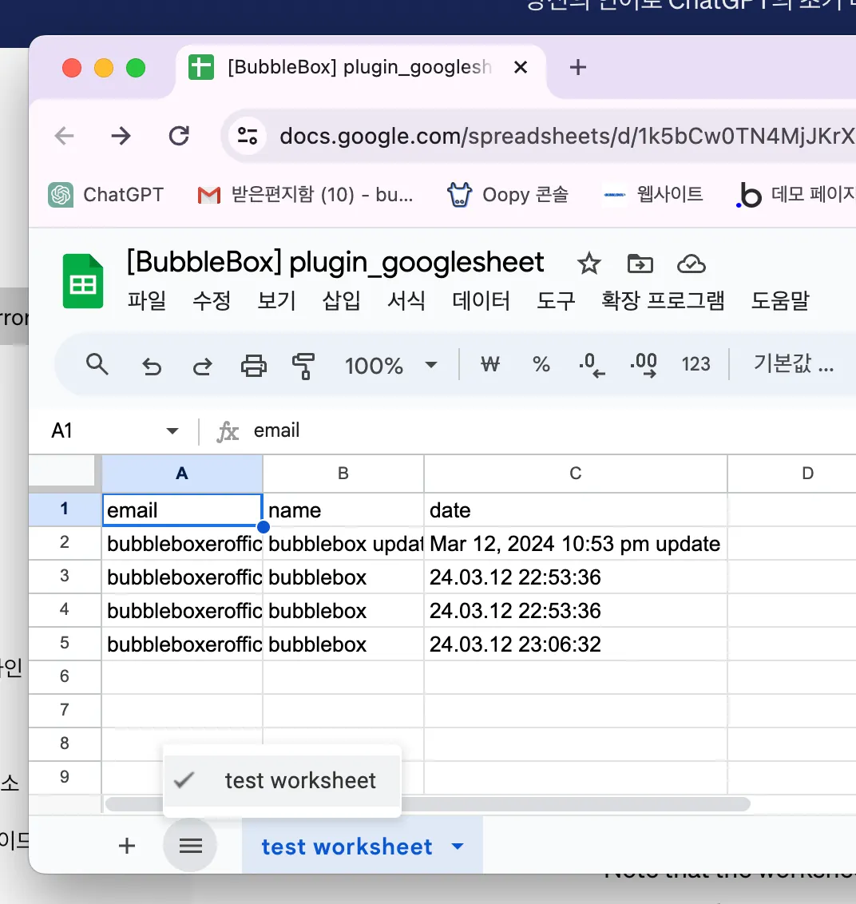Screen dimensions: 856x904
Task: Open the zoom 100% dropdown
Action: pos(391,366)
